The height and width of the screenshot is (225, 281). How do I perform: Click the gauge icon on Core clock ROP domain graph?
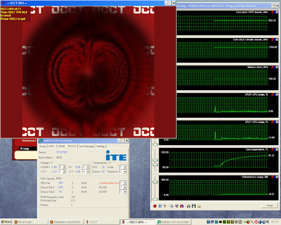coord(273,12)
